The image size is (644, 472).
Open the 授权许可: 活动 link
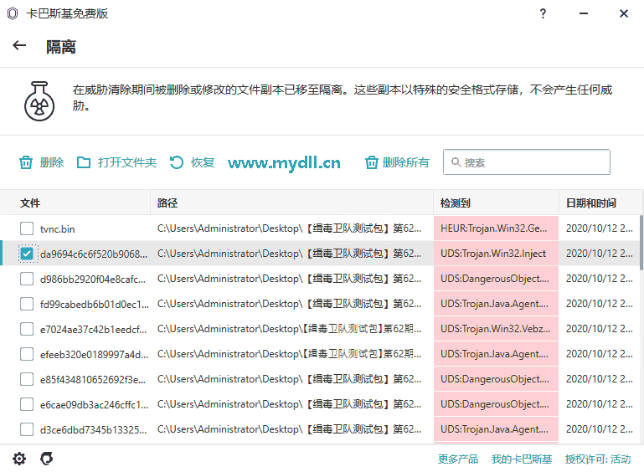tap(598, 459)
